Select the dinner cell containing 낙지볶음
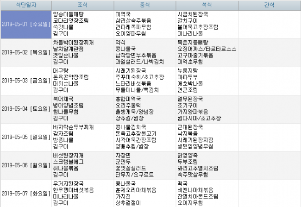 tap(207, 137)
